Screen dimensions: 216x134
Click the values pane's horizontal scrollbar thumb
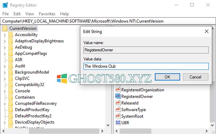coord(135,131)
